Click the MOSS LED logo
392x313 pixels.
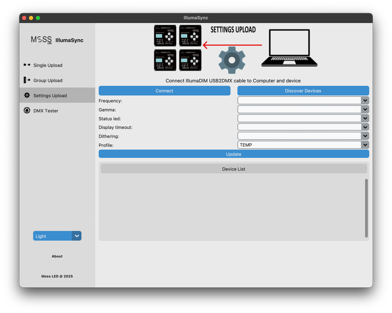pyautogui.click(x=41, y=40)
